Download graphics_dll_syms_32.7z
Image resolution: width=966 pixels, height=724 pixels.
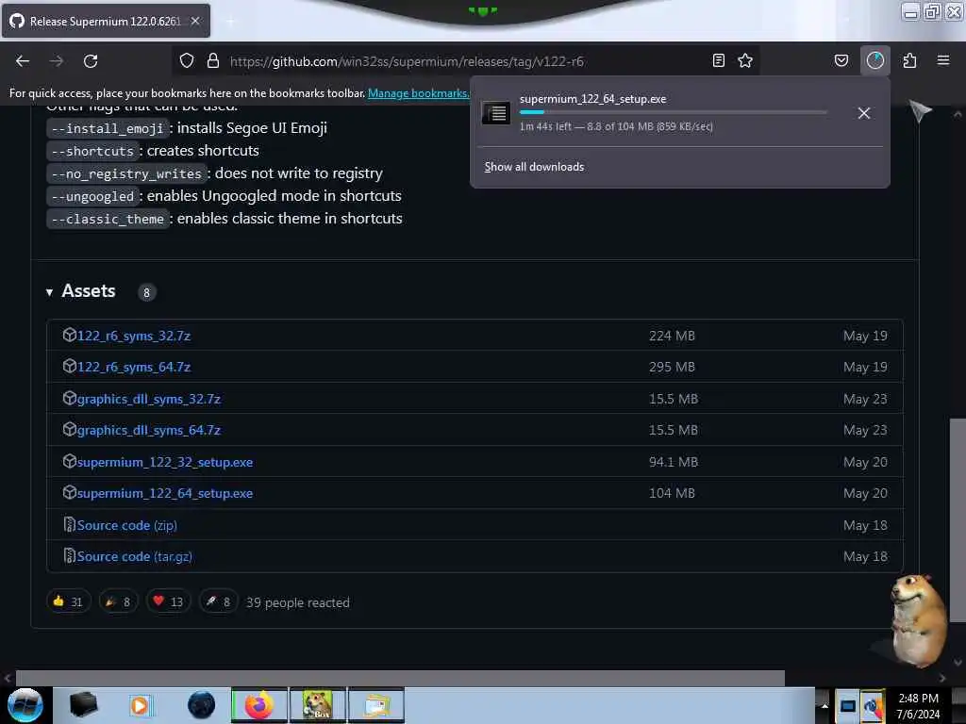coord(148,399)
